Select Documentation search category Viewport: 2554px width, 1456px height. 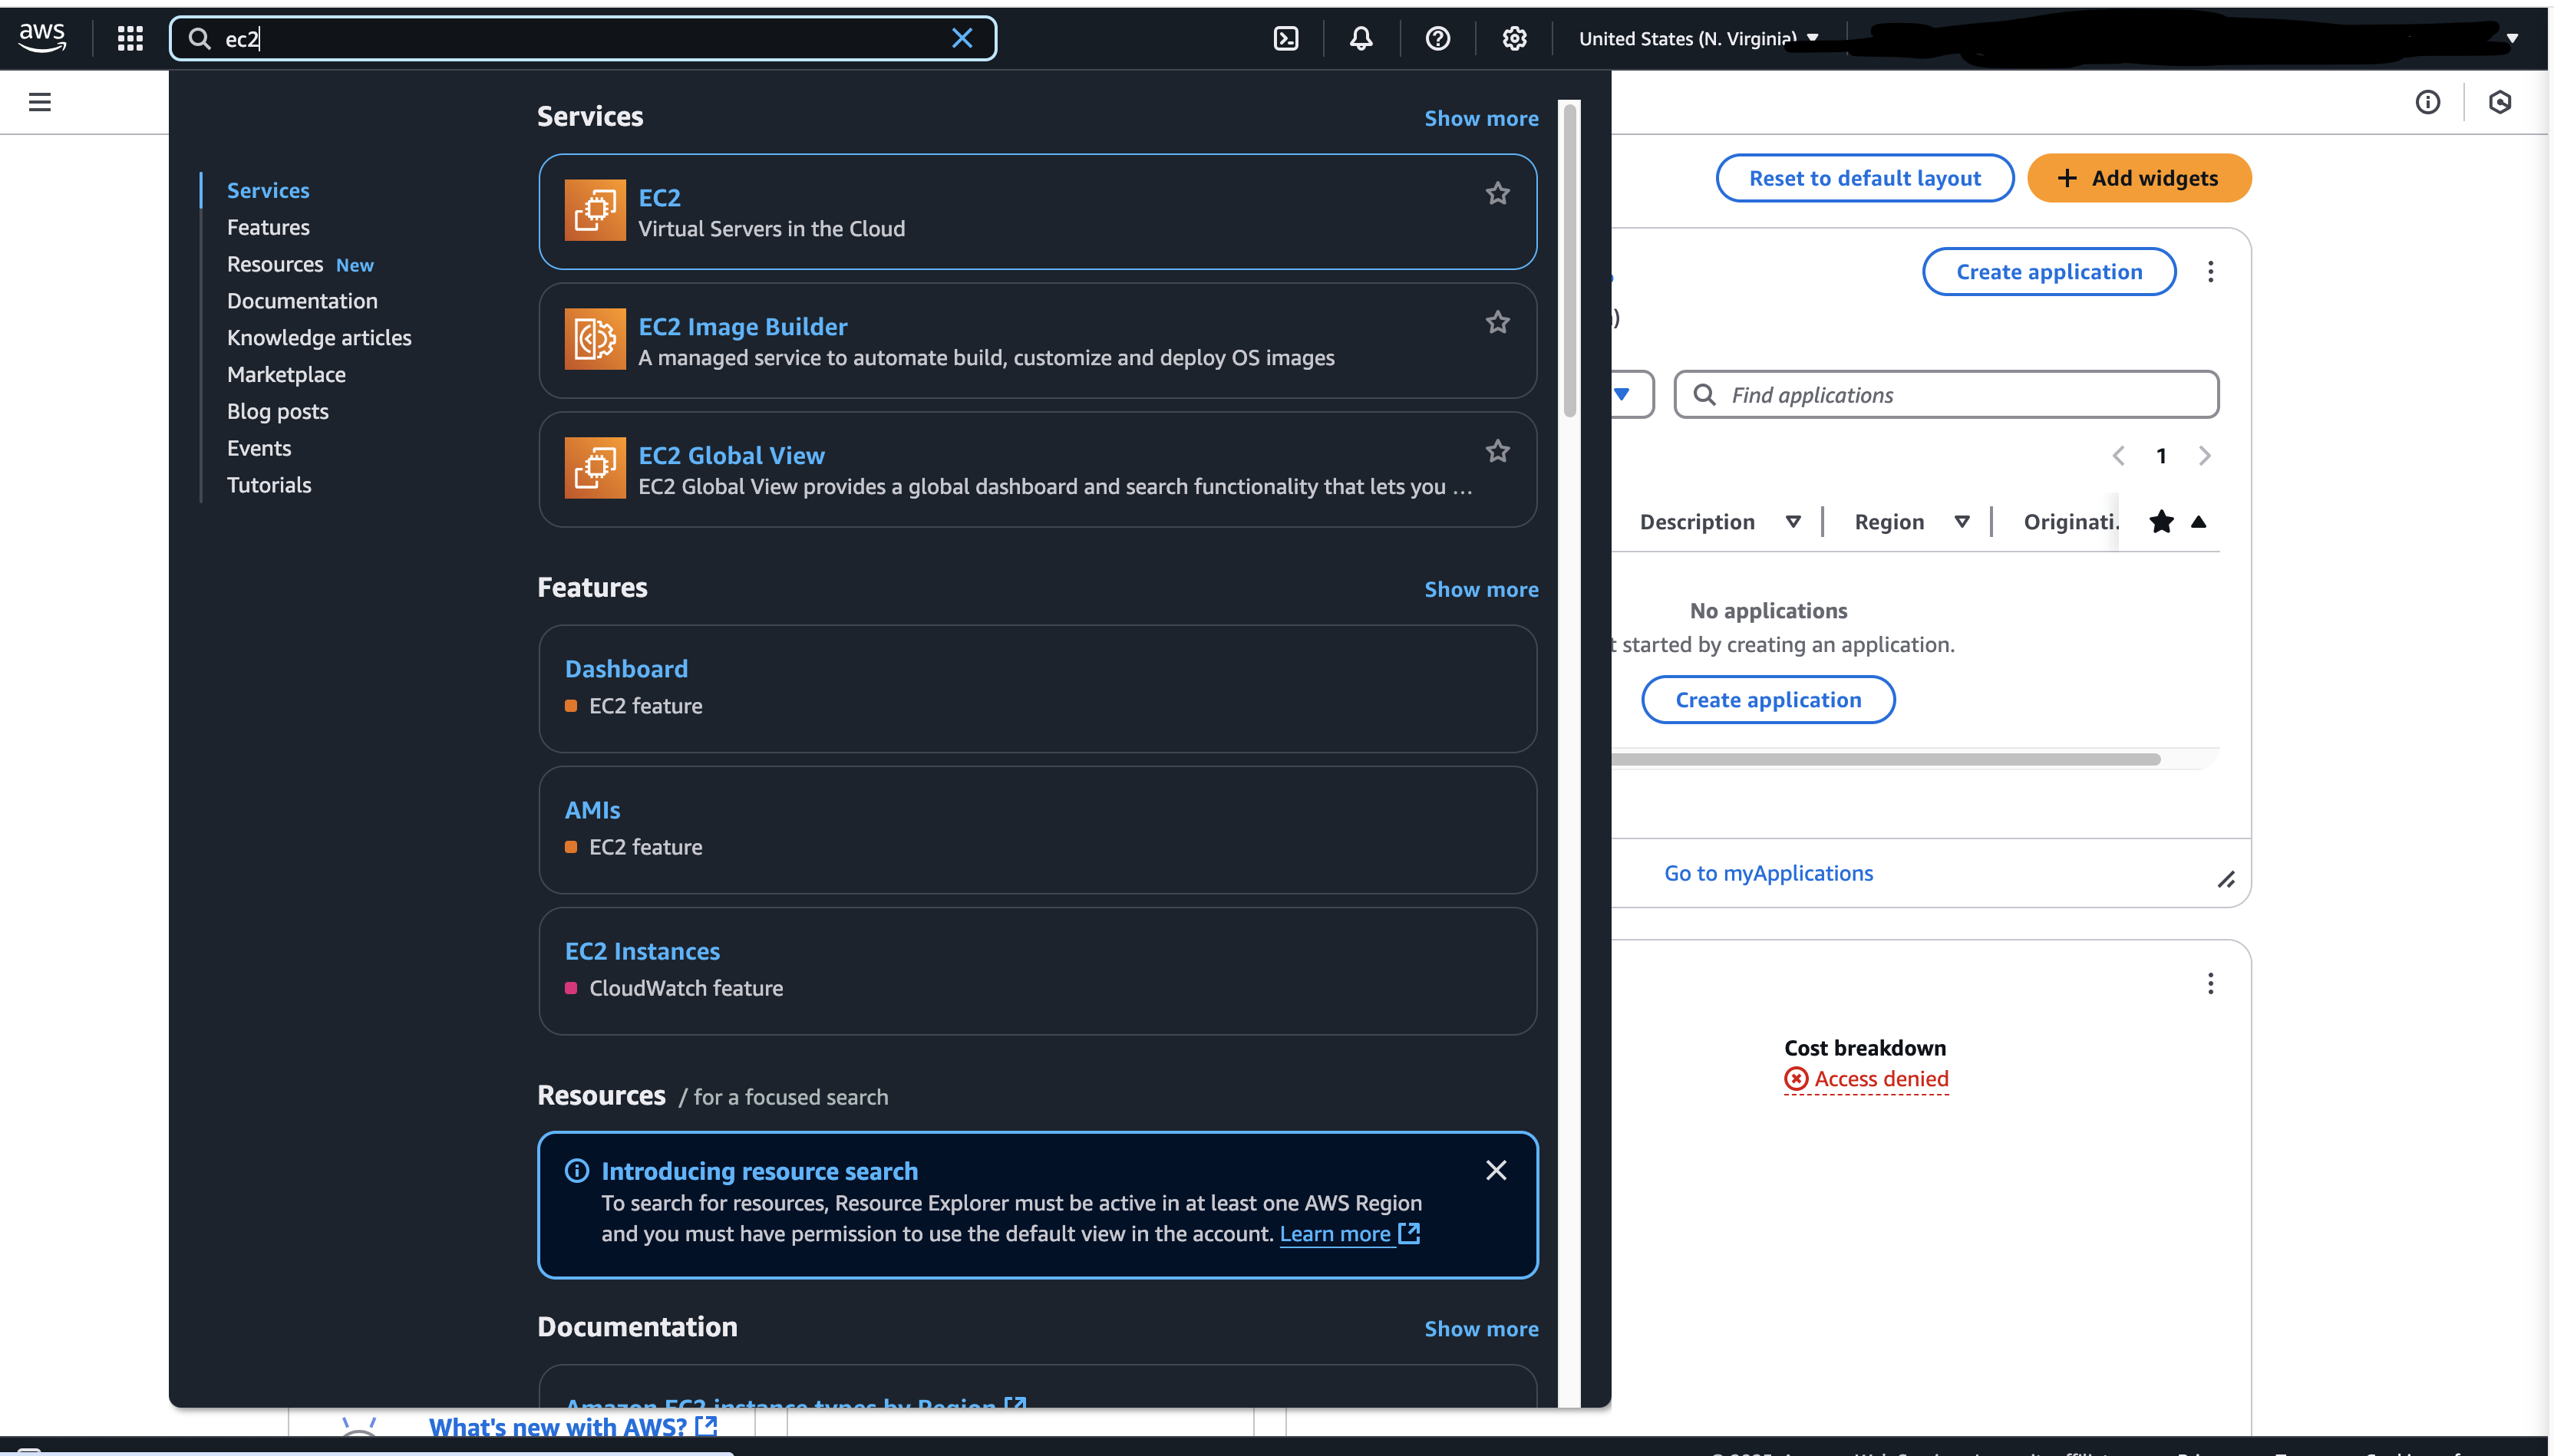tap(301, 300)
